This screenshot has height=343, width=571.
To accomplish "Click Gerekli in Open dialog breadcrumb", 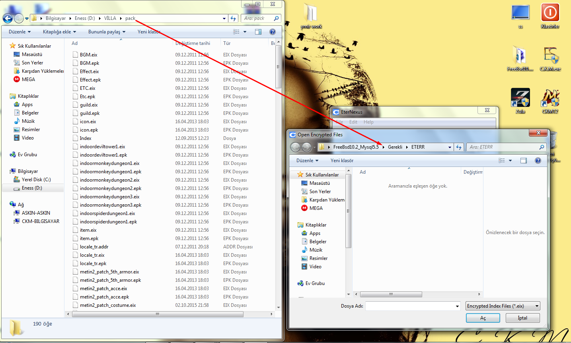I will pyautogui.click(x=395, y=147).
